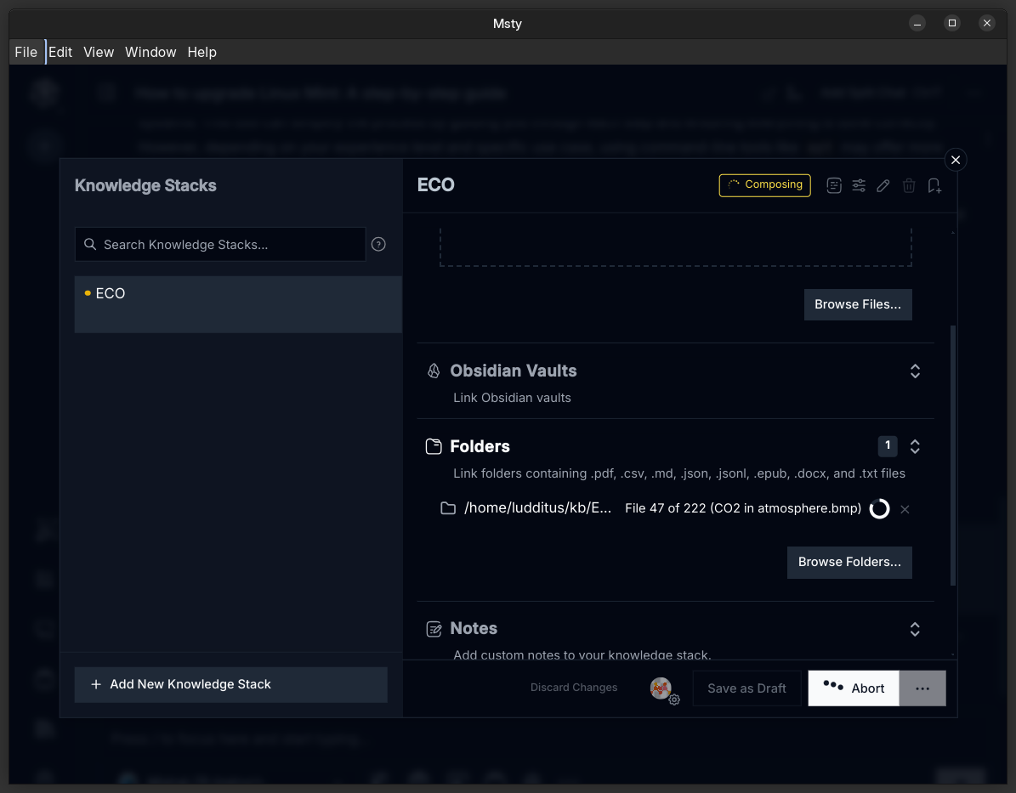The height and width of the screenshot is (793, 1016).
Task: Click the help icon beside the search box
Action: click(379, 245)
